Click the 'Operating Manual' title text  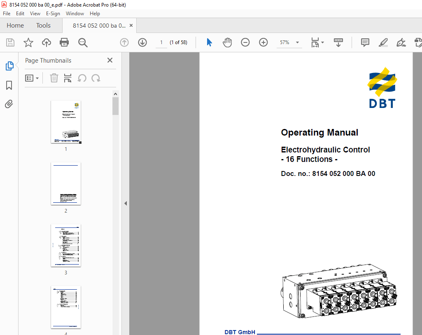(319, 133)
